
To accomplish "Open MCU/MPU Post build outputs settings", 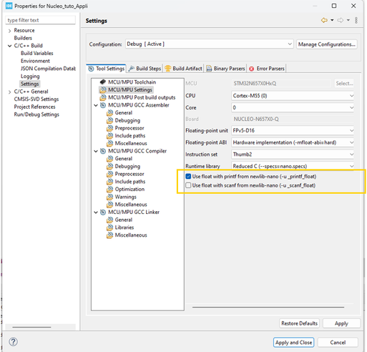I will click(138, 97).
